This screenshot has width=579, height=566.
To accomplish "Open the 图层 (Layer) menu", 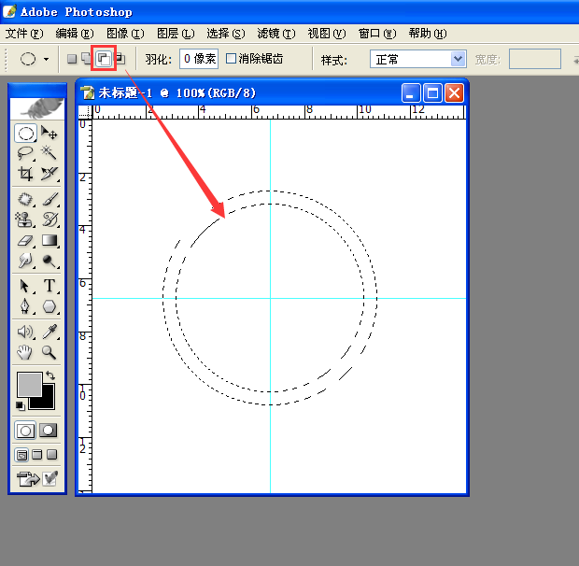I will [x=176, y=34].
